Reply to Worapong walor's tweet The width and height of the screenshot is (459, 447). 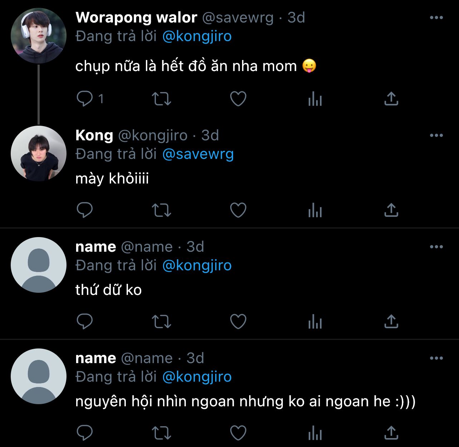tap(85, 99)
